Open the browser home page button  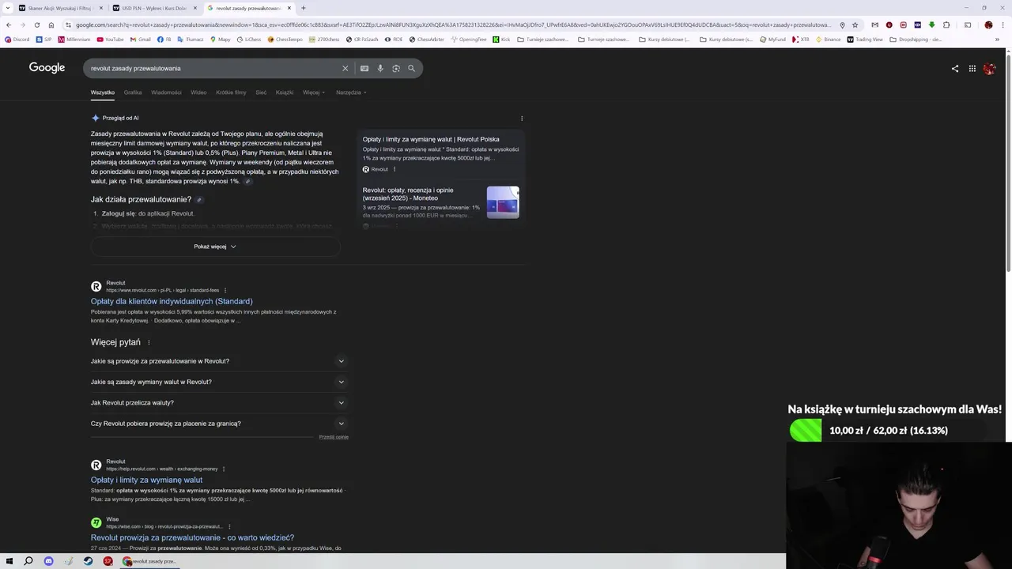click(51, 25)
